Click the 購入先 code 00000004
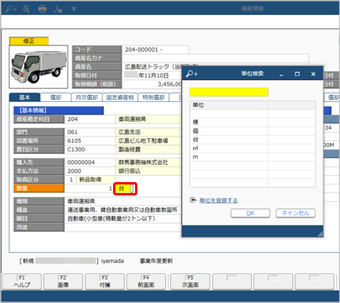 pyautogui.click(x=90, y=162)
